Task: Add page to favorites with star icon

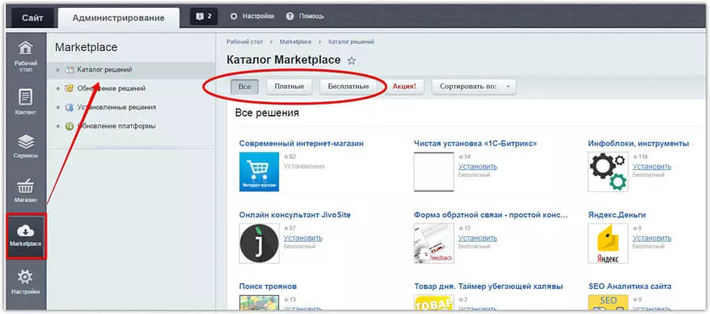Action: (x=351, y=61)
